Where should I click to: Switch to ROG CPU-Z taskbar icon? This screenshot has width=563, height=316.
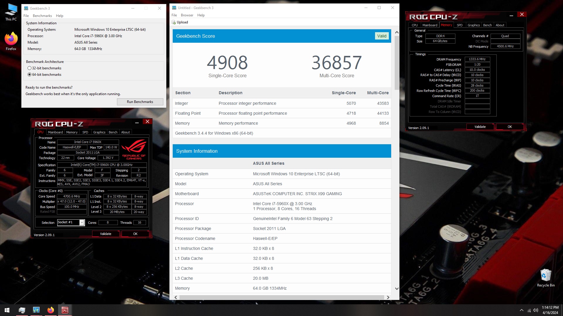65,310
